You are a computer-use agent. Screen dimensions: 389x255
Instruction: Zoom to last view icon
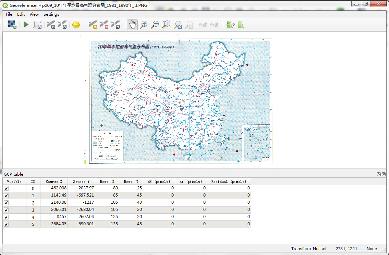click(178, 25)
